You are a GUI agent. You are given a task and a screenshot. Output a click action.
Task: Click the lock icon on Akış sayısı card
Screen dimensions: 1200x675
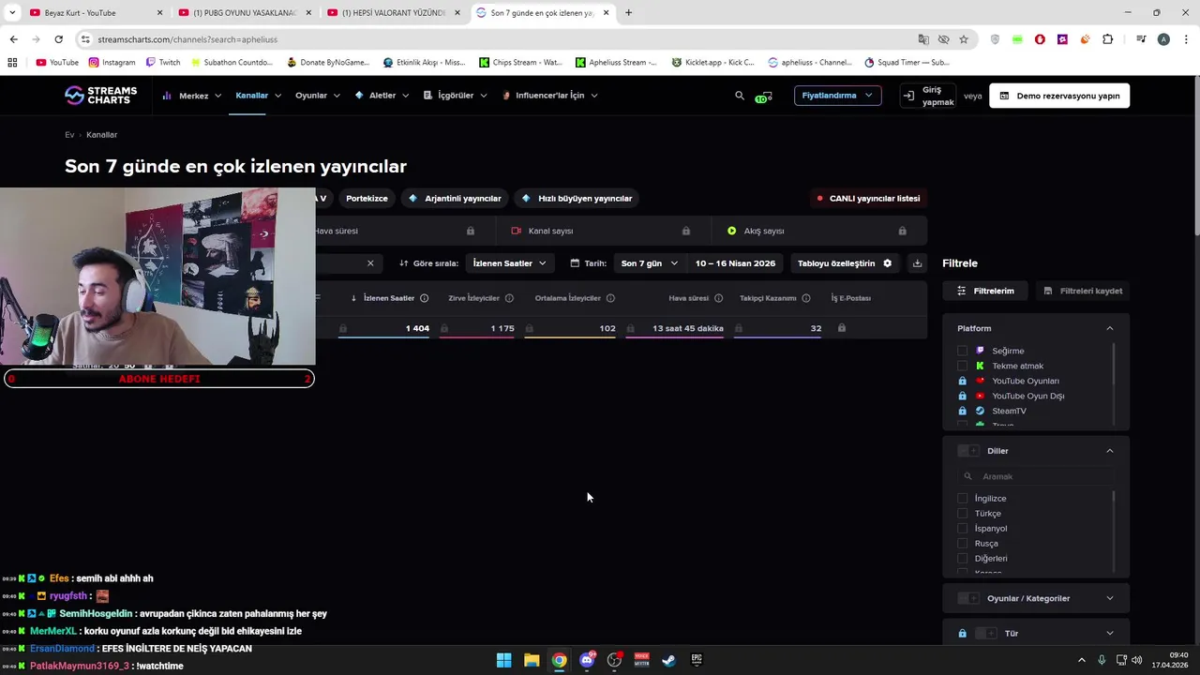pyautogui.click(x=902, y=231)
